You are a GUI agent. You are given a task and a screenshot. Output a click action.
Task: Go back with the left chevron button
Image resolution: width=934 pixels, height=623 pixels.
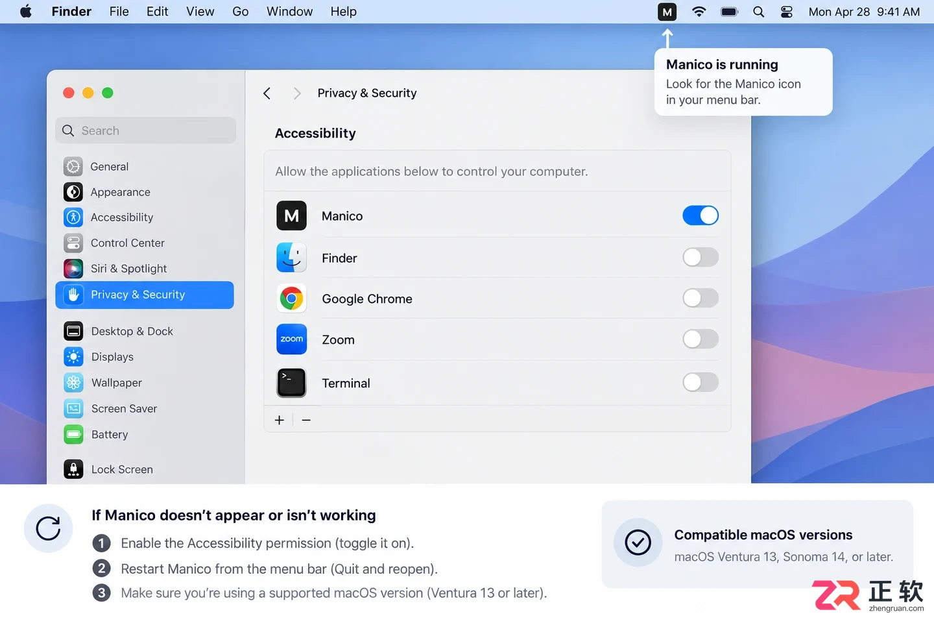pyautogui.click(x=267, y=93)
